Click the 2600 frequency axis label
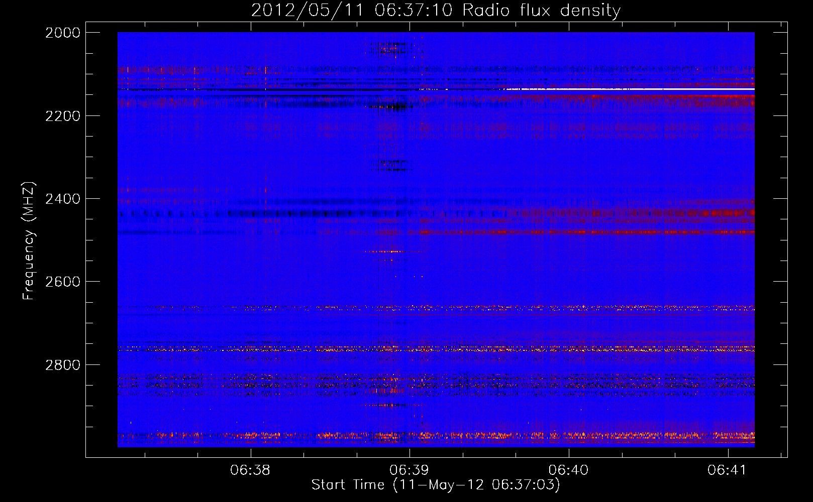Viewport: 813px width, 502px height. click(x=63, y=282)
